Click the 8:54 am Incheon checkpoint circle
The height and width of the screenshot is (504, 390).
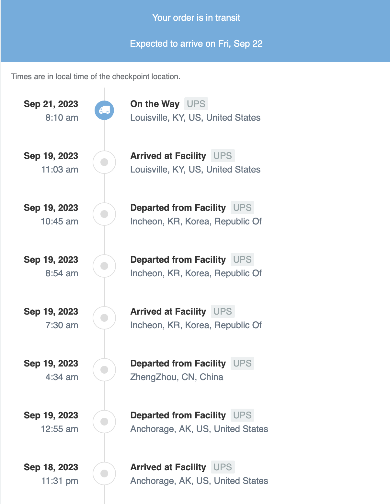[104, 266]
